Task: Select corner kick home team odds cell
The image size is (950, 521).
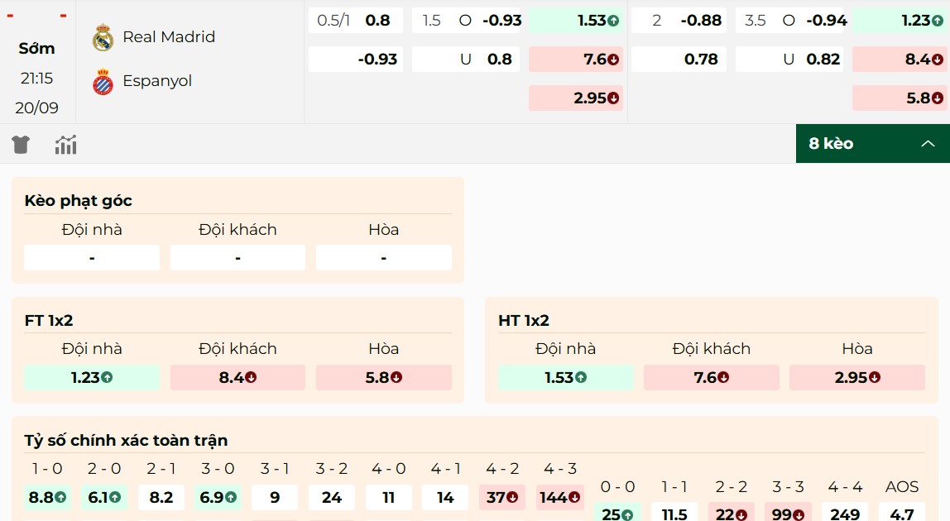Action: pyautogui.click(x=92, y=258)
